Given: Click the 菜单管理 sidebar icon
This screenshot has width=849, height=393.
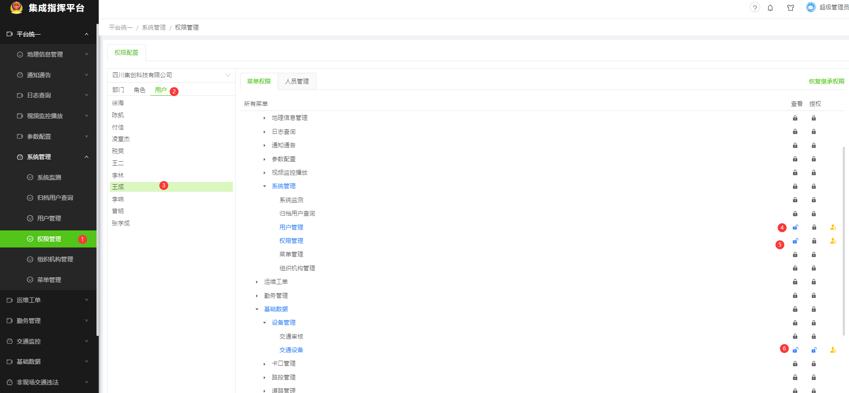Looking at the screenshot, I should point(30,280).
